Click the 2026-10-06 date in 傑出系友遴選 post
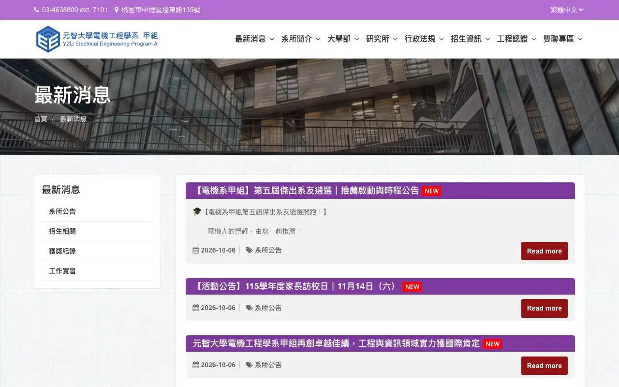This screenshot has width=619, height=387. coord(218,250)
